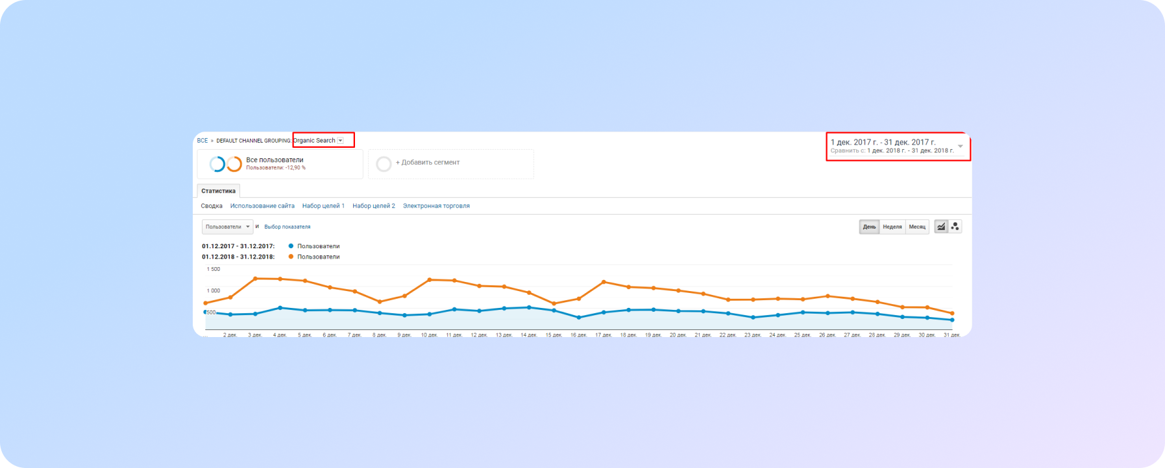
Task: Click the 25 дек. x-axis label
Action: click(802, 335)
